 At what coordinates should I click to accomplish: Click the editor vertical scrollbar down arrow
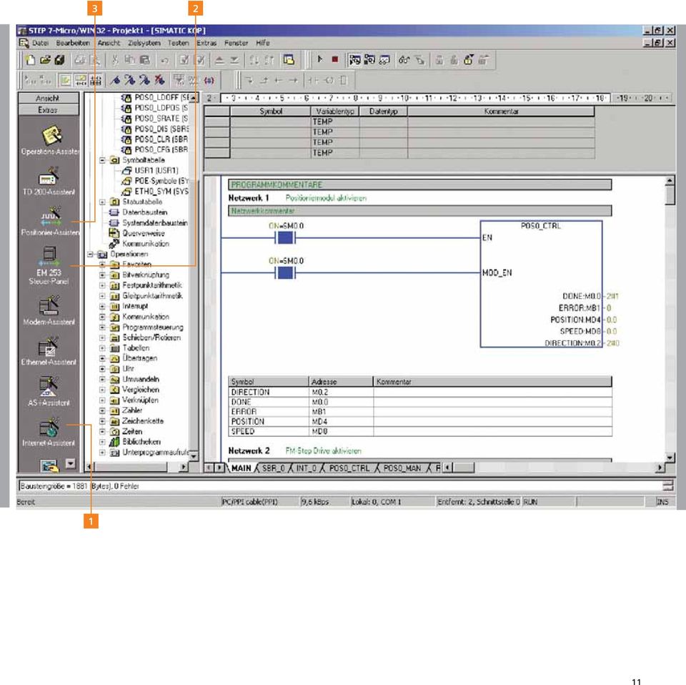point(670,458)
